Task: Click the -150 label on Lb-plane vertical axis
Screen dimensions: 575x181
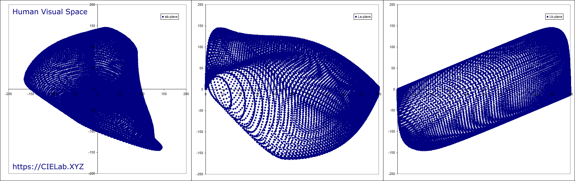Action: [x=392, y=153]
